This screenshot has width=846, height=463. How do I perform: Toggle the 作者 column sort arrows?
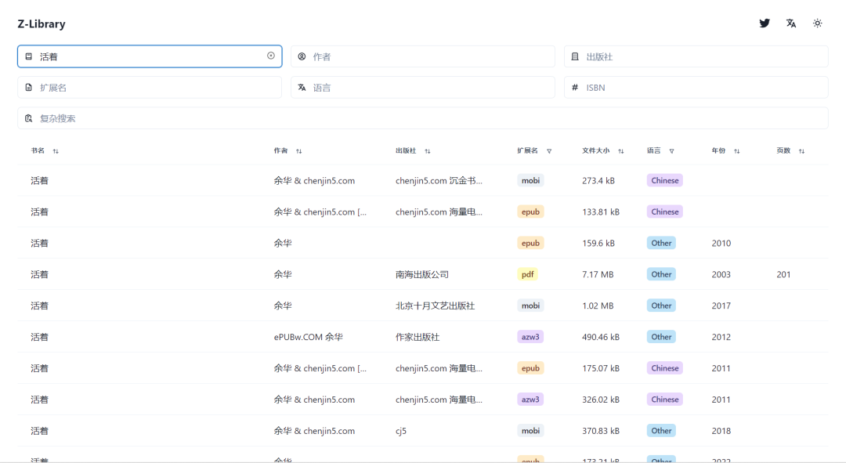pos(298,150)
